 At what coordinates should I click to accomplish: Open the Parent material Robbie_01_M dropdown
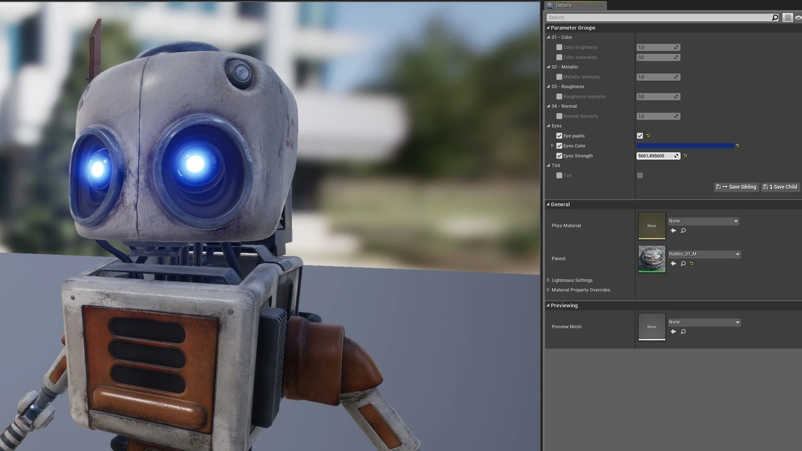click(704, 254)
